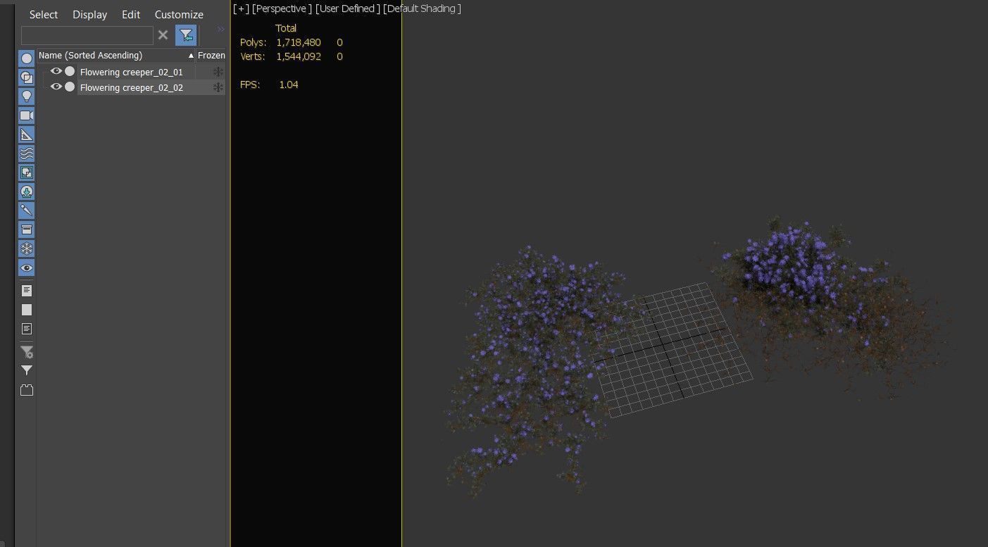988x547 pixels.
Task: Open the Edit menu
Action: [131, 14]
